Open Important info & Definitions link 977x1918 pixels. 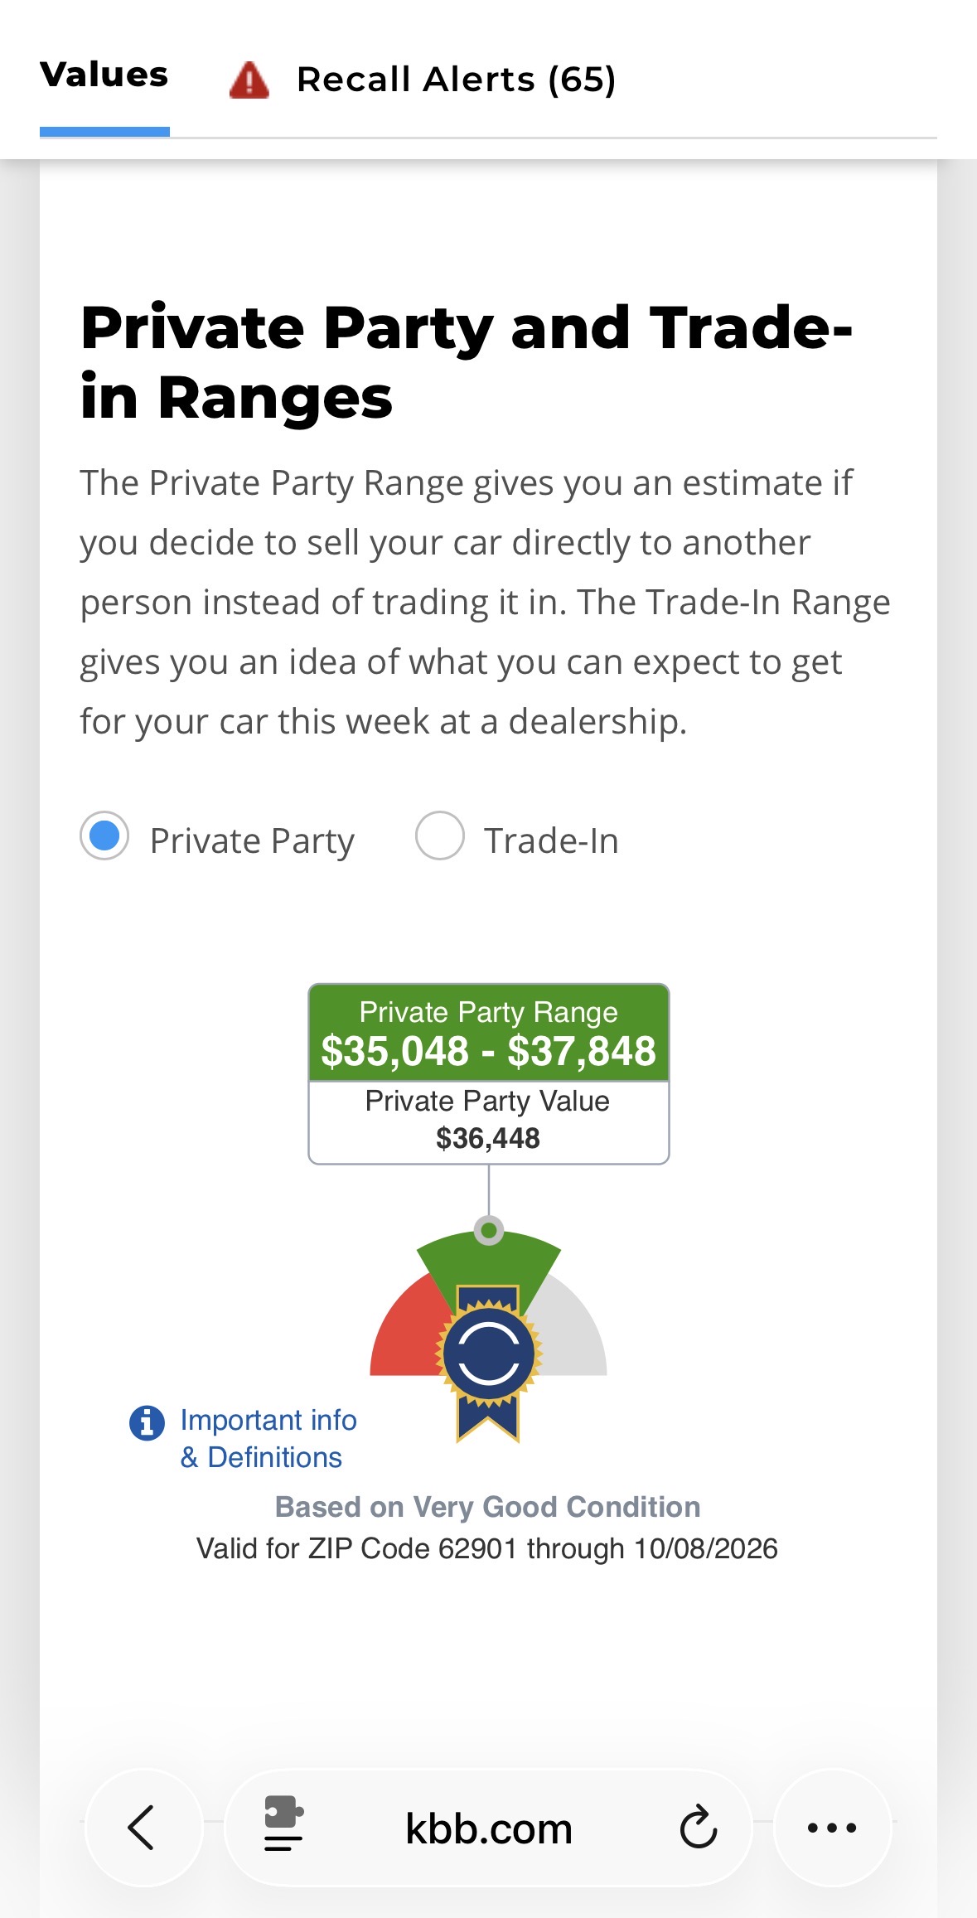pos(268,1438)
